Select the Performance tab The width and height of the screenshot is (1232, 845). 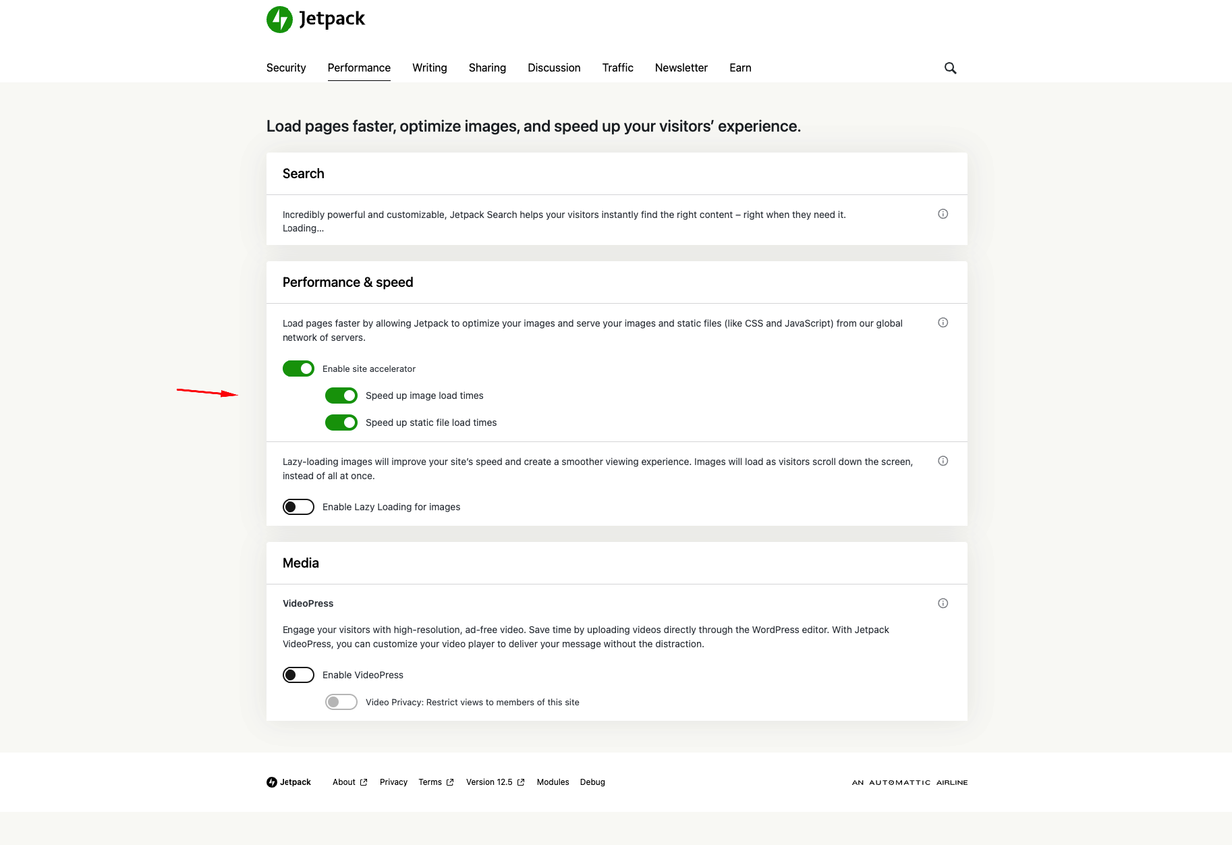coord(359,67)
